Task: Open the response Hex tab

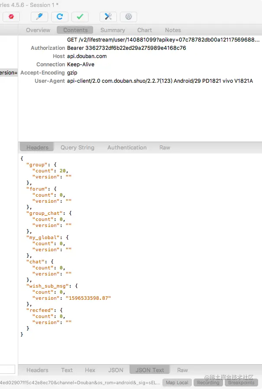Action: coord(90,370)
